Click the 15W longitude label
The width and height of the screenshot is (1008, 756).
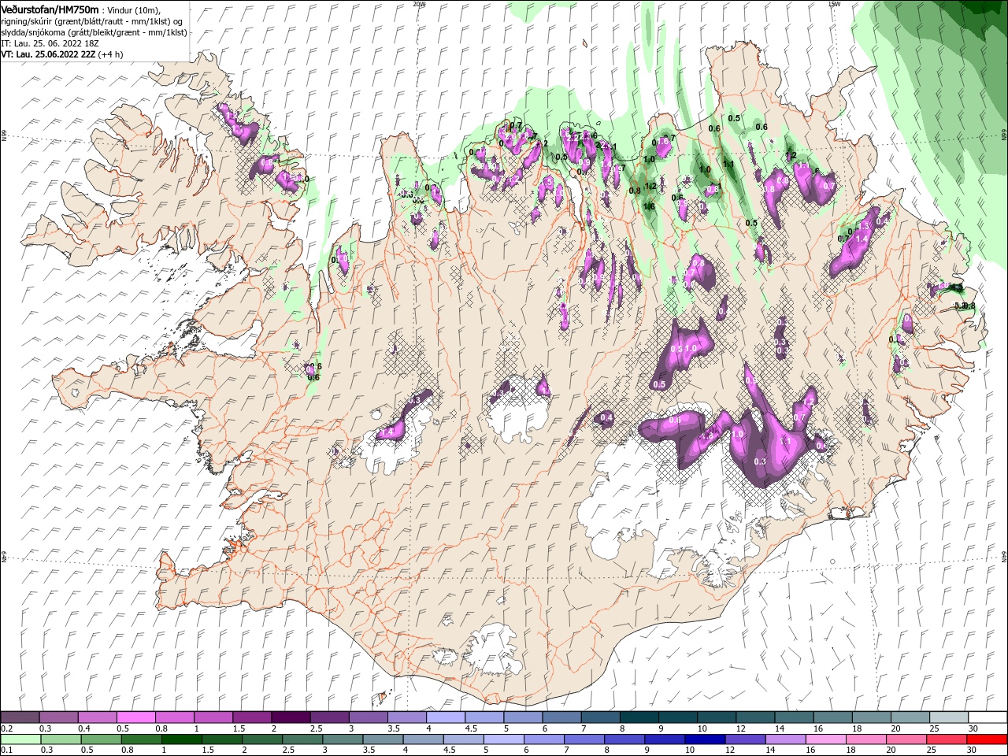pyautogui.click(x=834, y=3)
